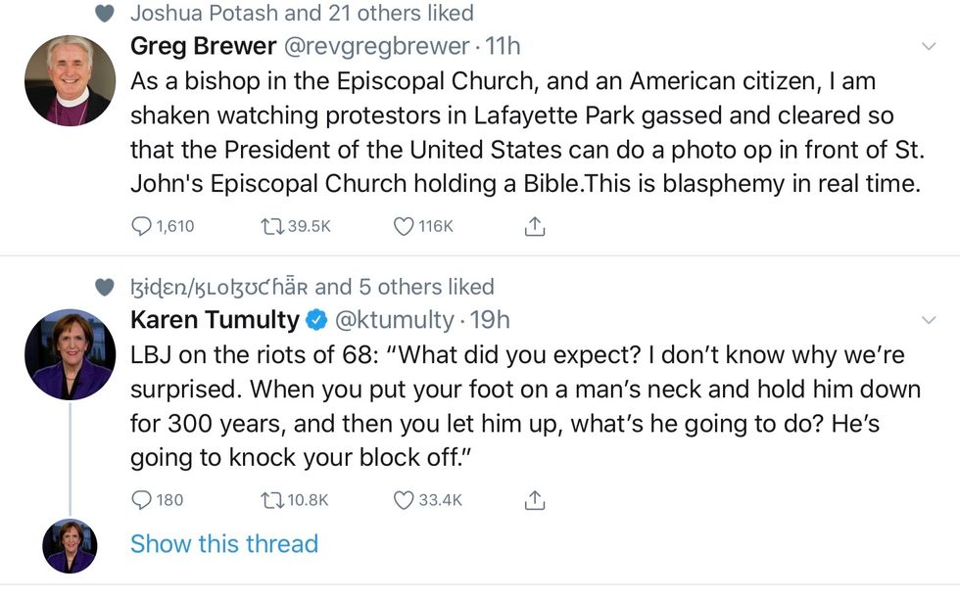Open the dropdown arrow on Karen Tumulty's tweet

pyautogui.click(x=929, y=320)
